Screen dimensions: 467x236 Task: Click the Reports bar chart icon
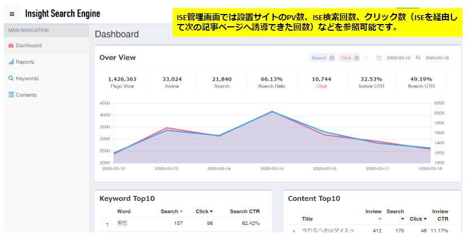11,62
